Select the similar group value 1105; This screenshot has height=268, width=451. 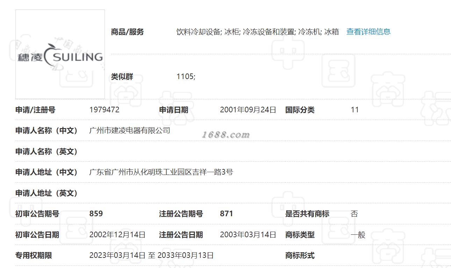[x=186, y=77]
